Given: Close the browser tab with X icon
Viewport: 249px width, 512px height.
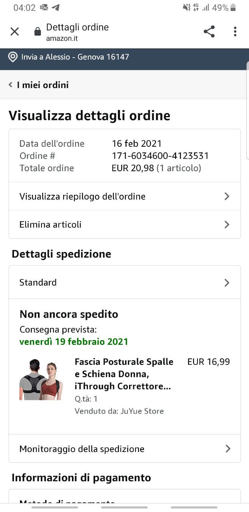Looking at the screenshot, I should point(14,32).
